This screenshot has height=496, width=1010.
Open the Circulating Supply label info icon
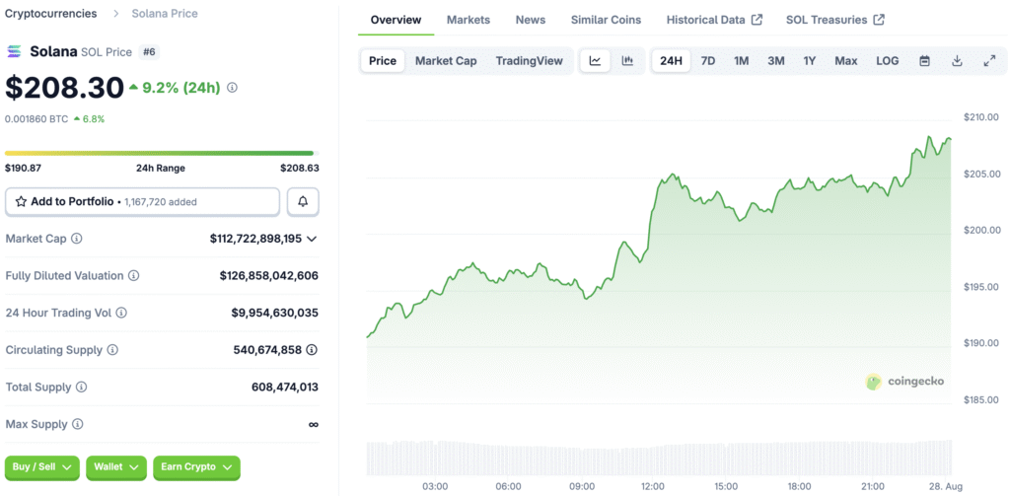pyautogui.click(x=112, y=350)
